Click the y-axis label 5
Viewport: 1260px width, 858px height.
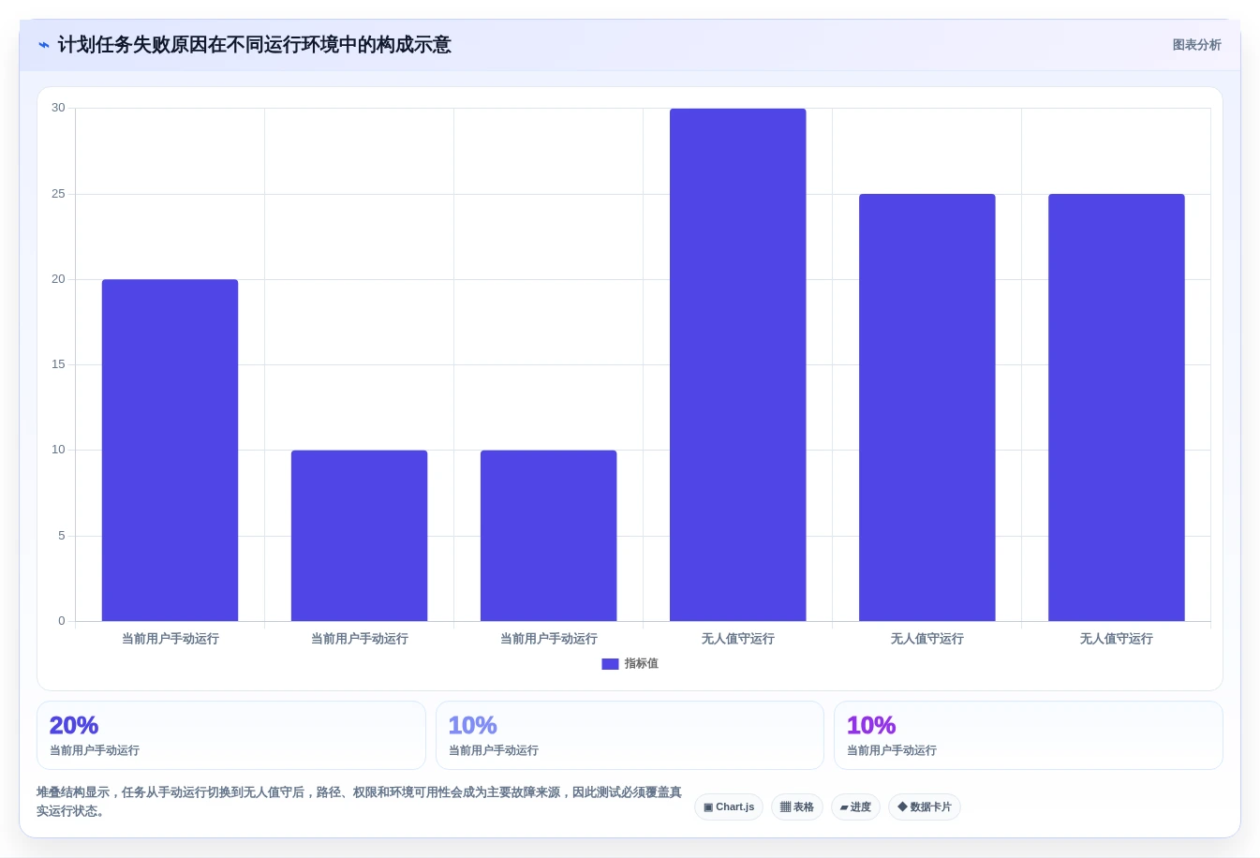(x=62, y=536)
